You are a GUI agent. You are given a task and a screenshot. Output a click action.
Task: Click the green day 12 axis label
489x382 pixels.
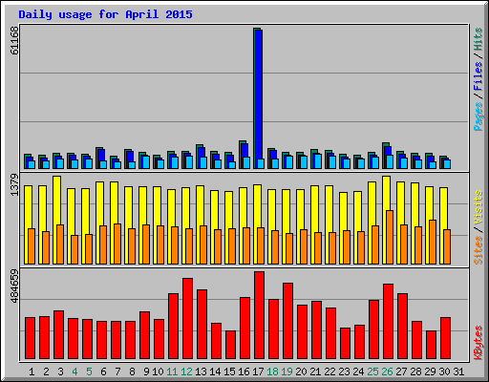tap(186, 371)
